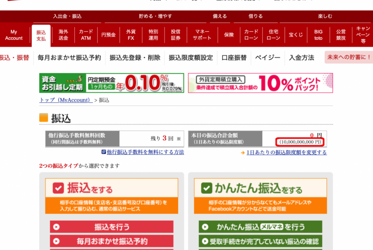This screenshot has width=373, height=250.
Task: Click the checkmark icon in 振込をする header
Action: [58, 188]
